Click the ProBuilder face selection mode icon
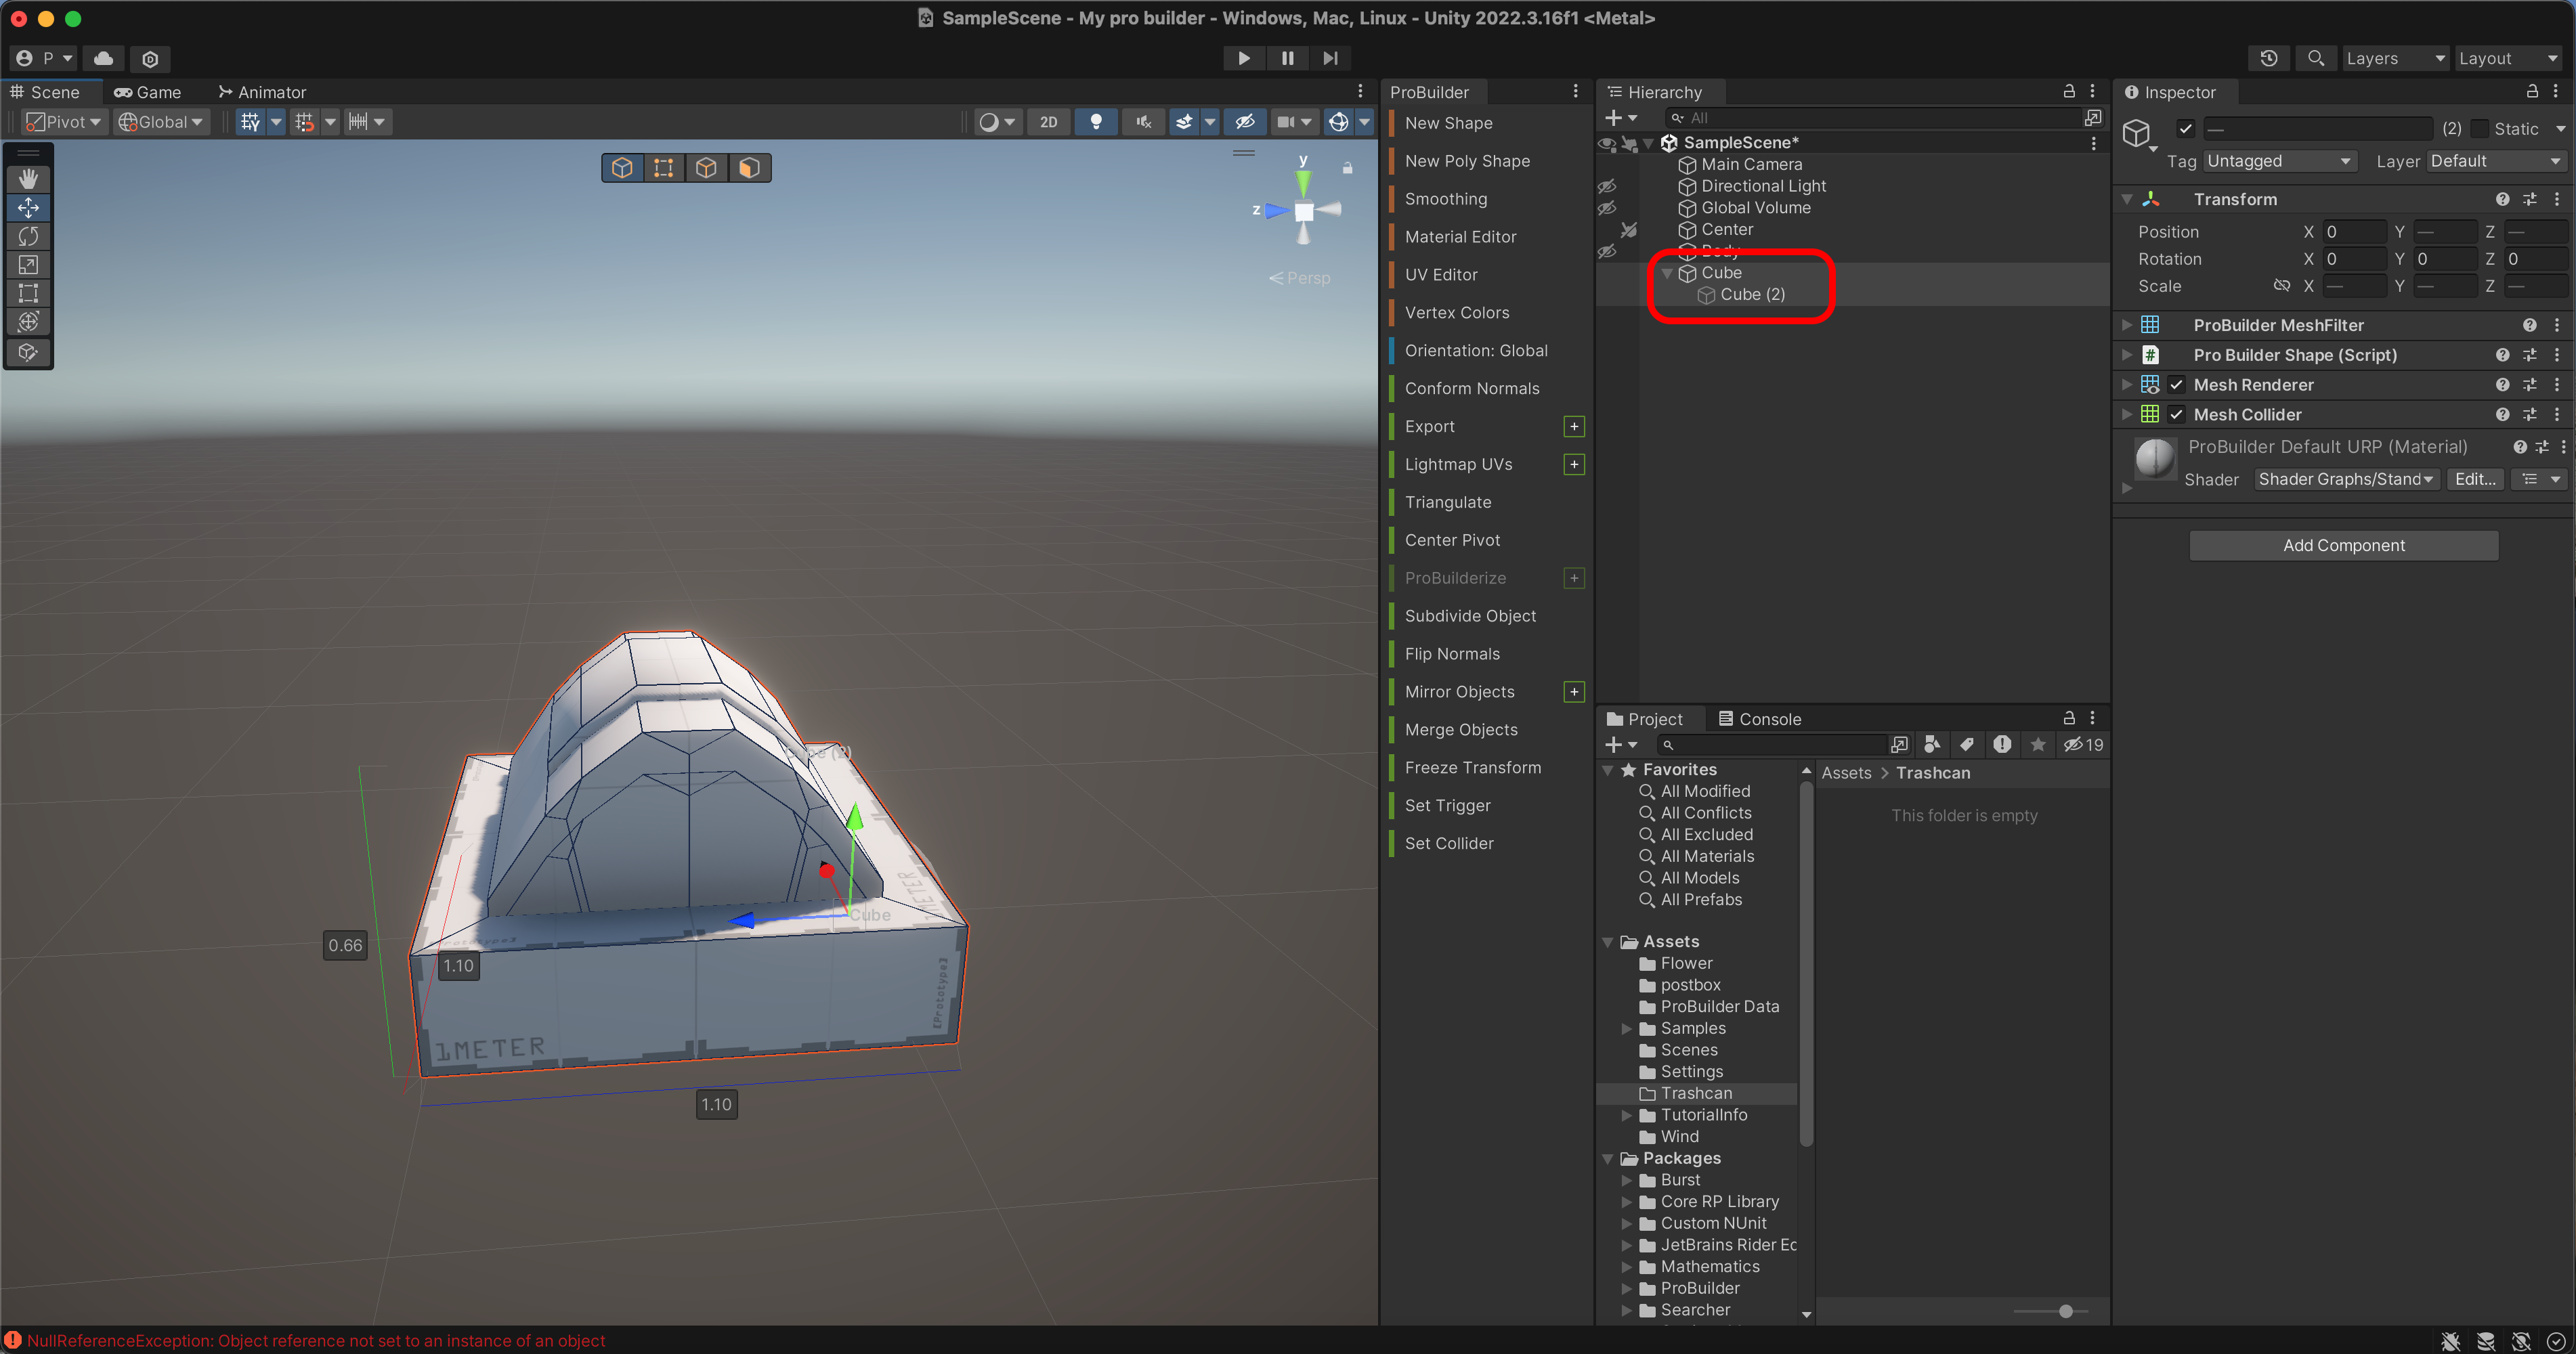 pos(749,168)
